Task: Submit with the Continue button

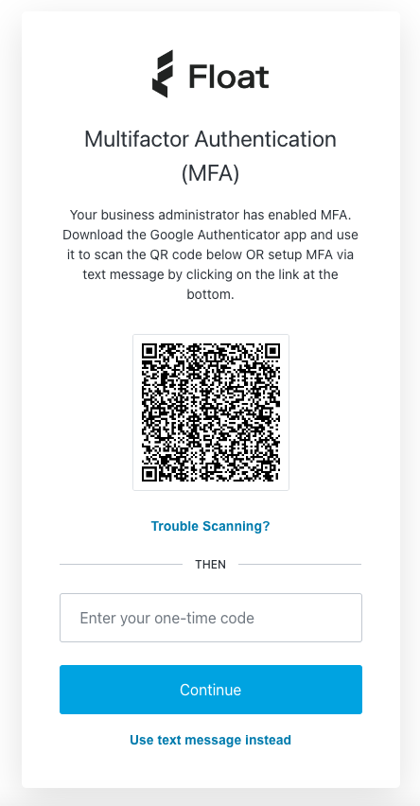Action: [x=211, y=690]
